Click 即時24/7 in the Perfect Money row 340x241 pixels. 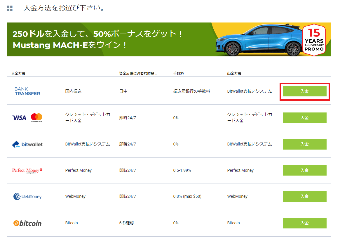pos(128,170)
